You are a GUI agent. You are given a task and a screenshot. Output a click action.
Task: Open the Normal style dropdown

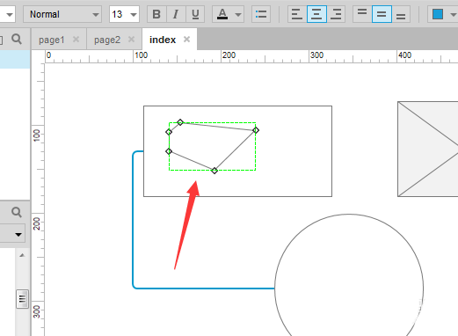pos(62,14)
